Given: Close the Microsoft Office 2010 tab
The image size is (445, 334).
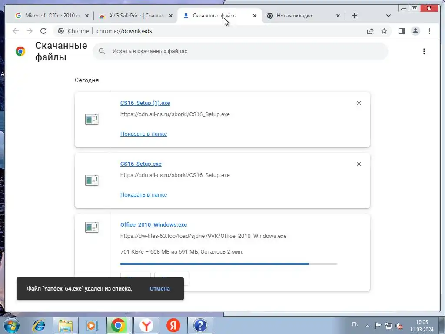Looking at the screenshot, I should pyautogui.click(x=87, y=16).
